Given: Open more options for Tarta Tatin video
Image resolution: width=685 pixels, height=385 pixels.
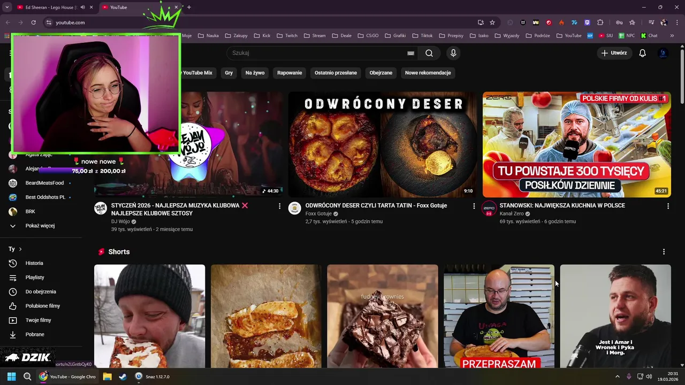Looking at the screenshot, I should click(474, 206).
